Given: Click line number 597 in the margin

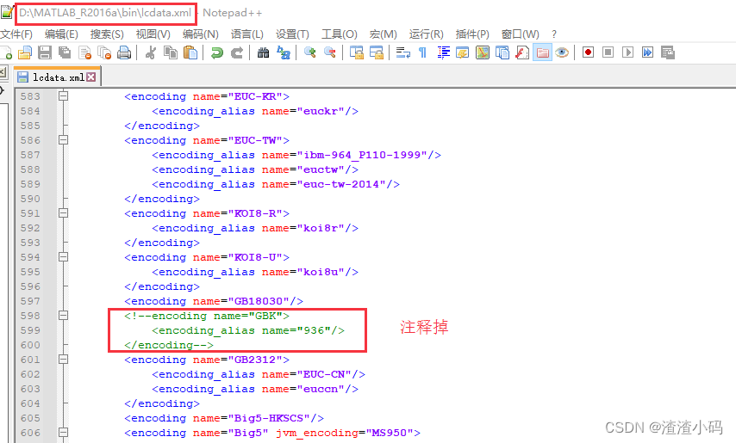Looking at the screenshot, I should coord(30,301).
